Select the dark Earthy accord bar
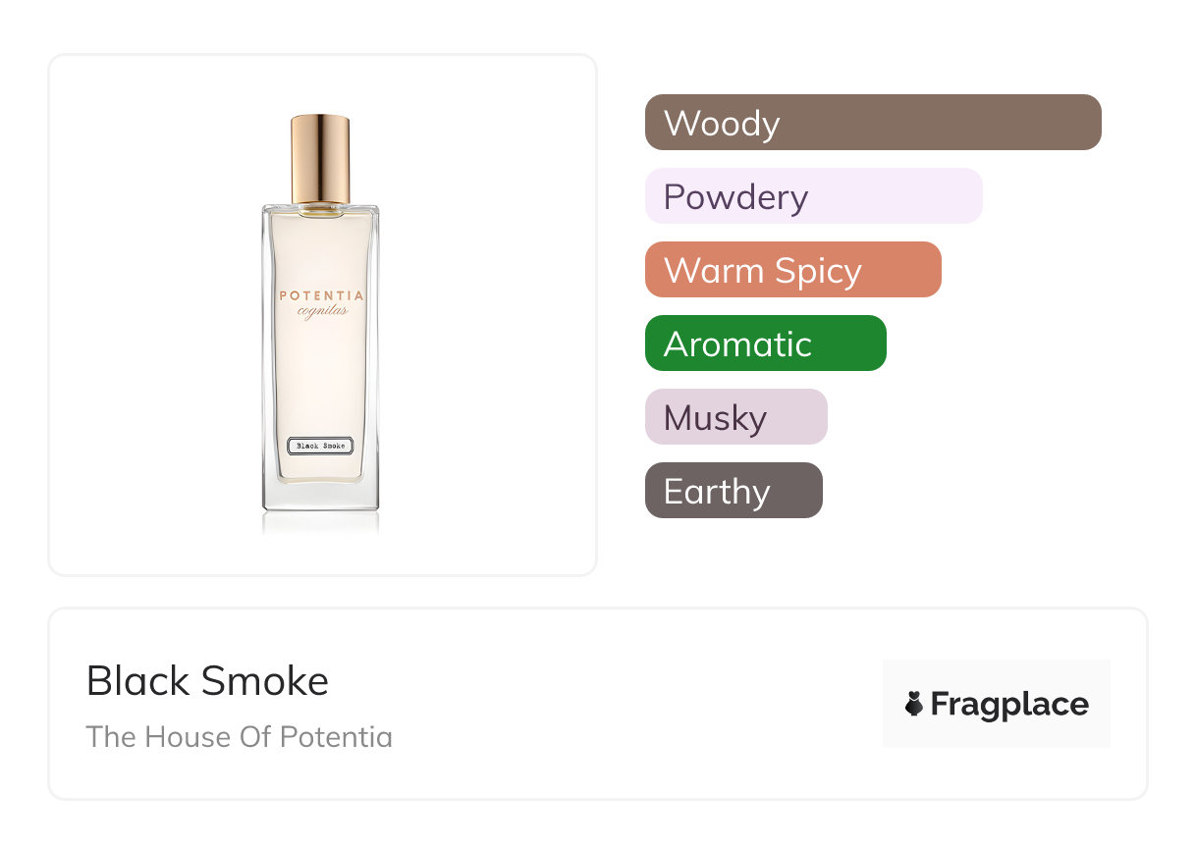The width and height of the screenshot is (1196, 848). (733, 491)
